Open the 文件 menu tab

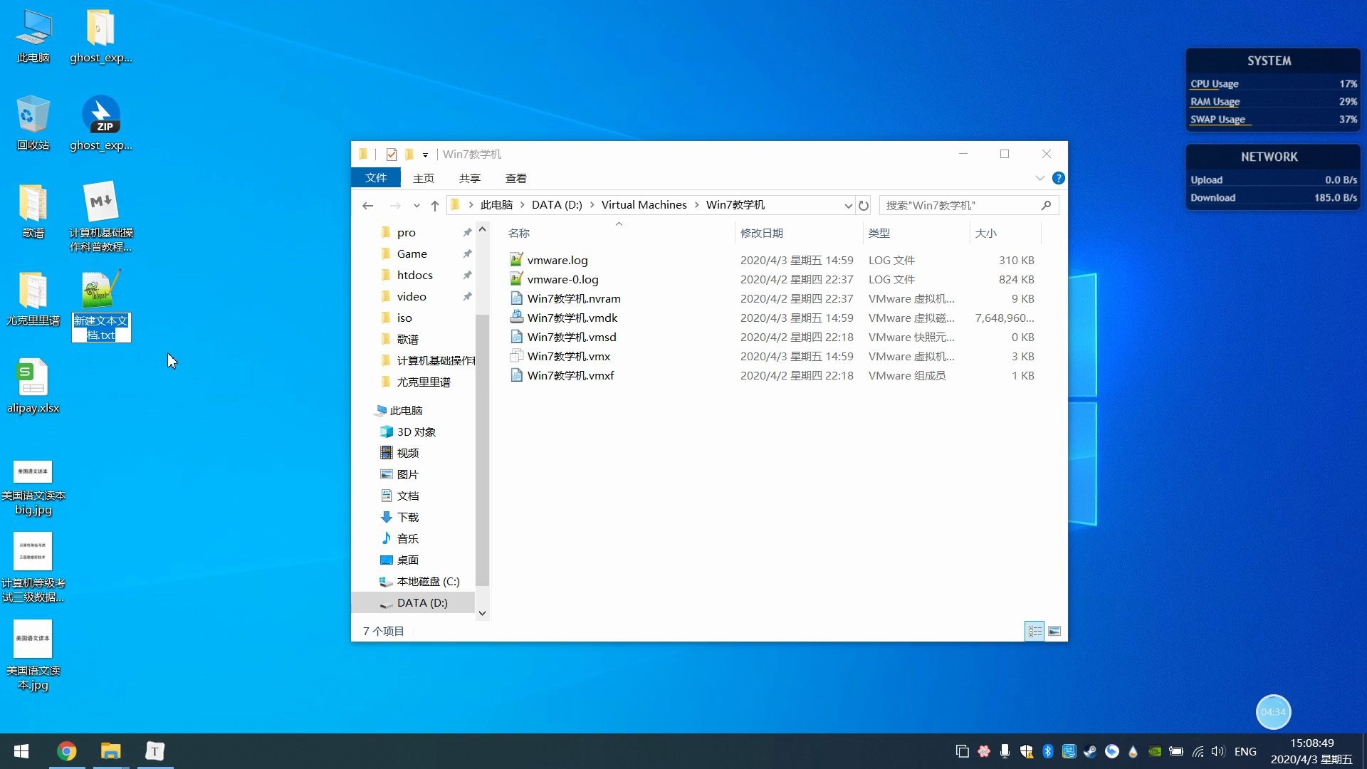pyautogui.click(x=375, y=178)
